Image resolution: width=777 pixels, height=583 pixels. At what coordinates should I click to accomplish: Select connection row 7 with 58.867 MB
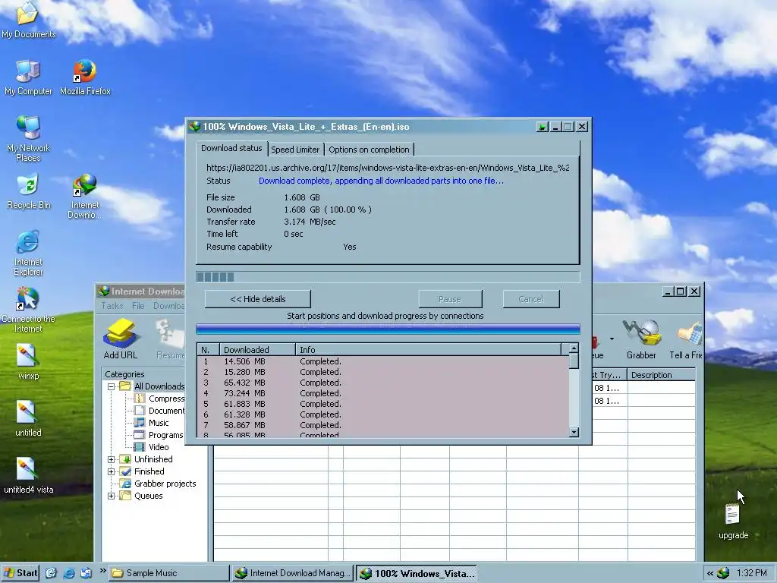382,425
